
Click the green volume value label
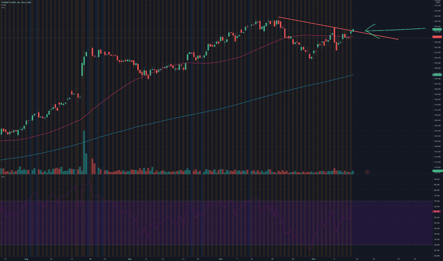[437, 171]
